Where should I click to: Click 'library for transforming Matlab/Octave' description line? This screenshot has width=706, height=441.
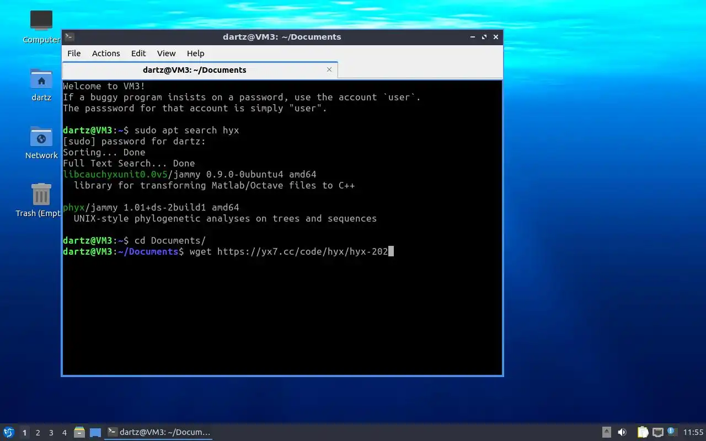coord(214,185)
